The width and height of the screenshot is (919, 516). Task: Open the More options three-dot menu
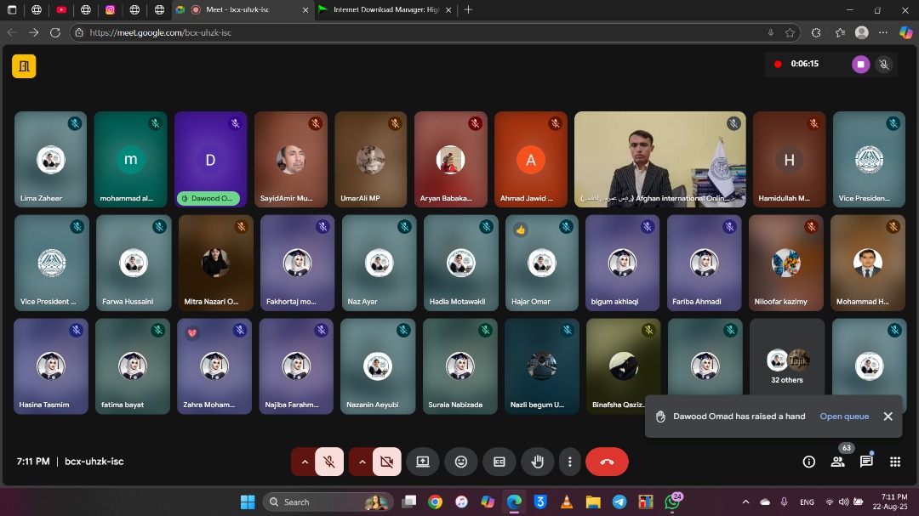coord(569,462)
